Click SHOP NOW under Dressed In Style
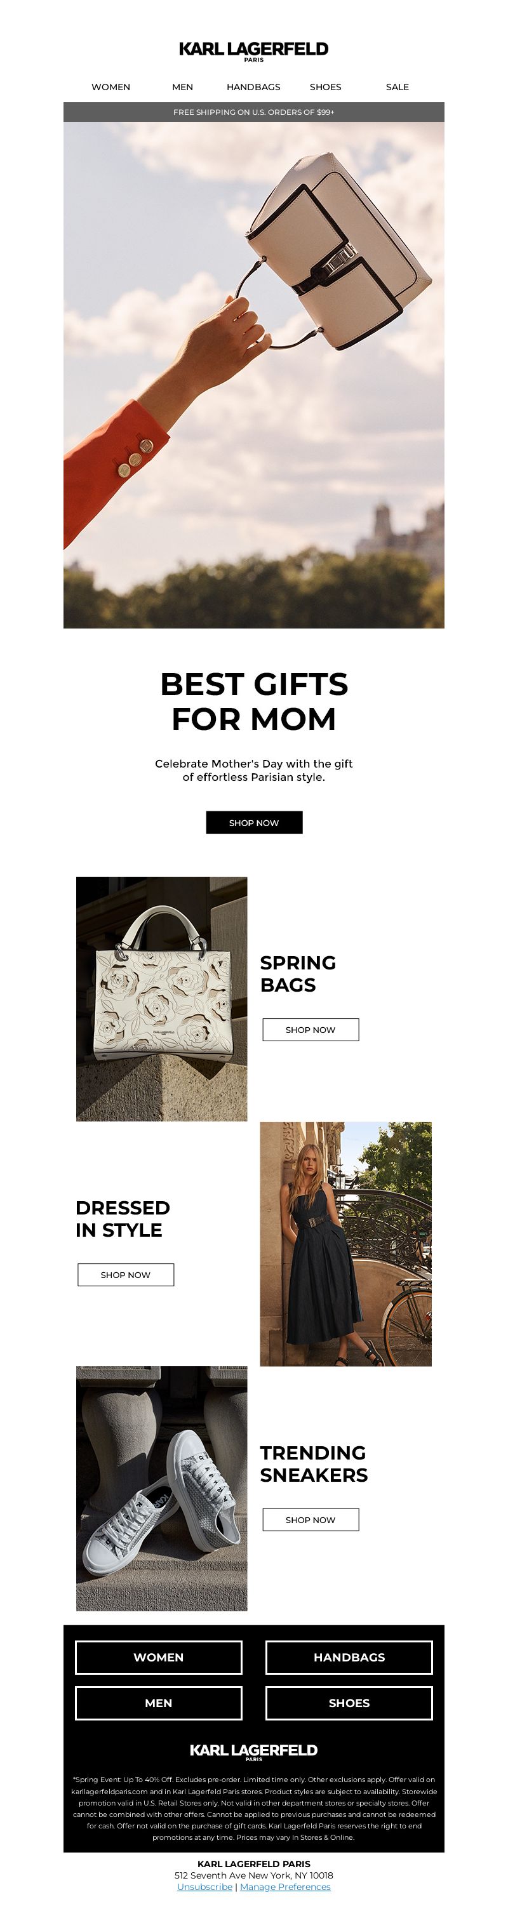The image size is (508, 1923). click(126, 1274)
